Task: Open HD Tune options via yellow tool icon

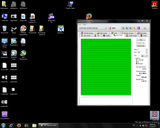Action: pos(134,28)
